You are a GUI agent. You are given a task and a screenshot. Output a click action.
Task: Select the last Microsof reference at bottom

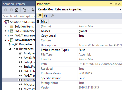tap(29, 89)
